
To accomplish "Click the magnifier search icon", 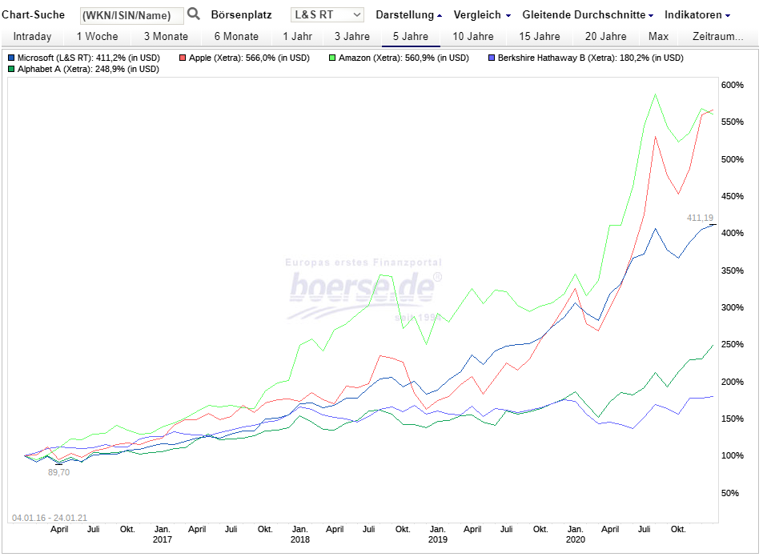I will (x=193, y=14).
